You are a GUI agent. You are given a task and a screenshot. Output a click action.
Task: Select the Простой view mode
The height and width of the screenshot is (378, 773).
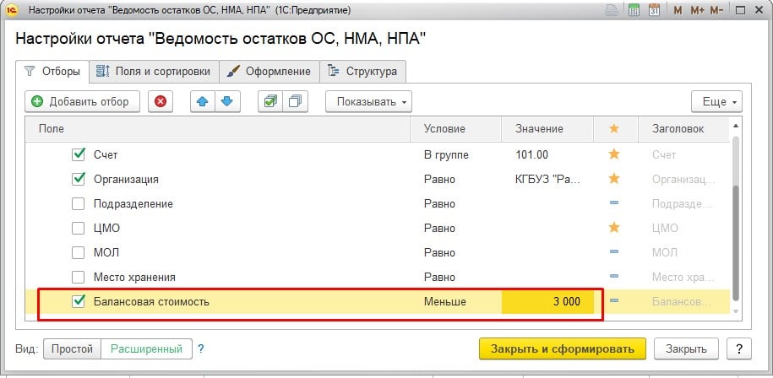pos(72,348)
